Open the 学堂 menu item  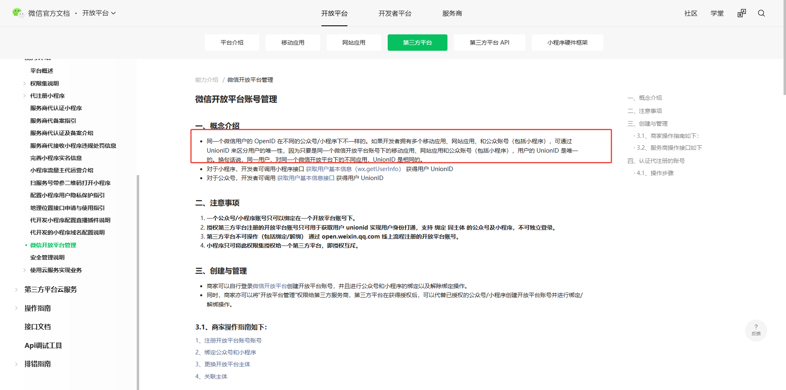717,13
